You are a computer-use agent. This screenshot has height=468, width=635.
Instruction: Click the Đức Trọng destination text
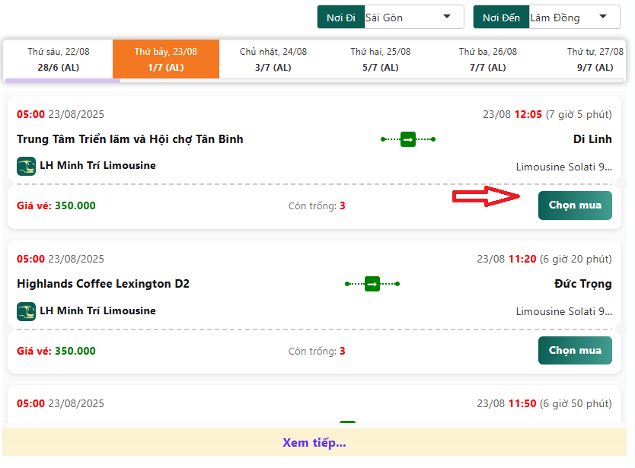pyautogui.click(x=583, y=284)
